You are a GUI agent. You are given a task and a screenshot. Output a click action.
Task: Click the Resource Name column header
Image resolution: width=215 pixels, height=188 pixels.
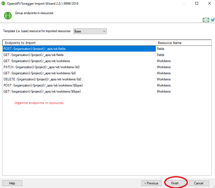(184, 43)
